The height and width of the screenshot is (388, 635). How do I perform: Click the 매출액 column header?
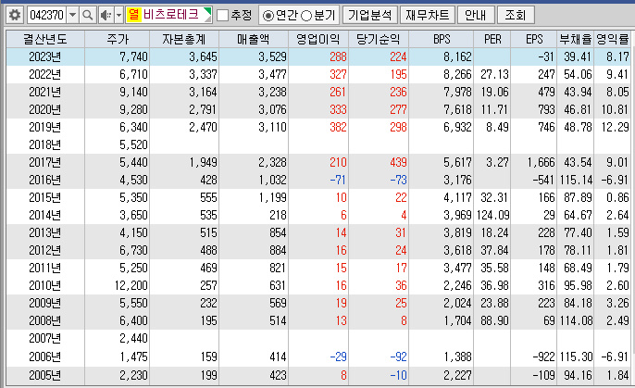click(254, 39)
